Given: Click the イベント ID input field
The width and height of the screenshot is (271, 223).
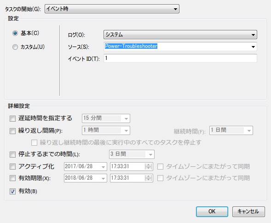Looking at the screenshot, I should pyautogui.click(x=180, y=58).
